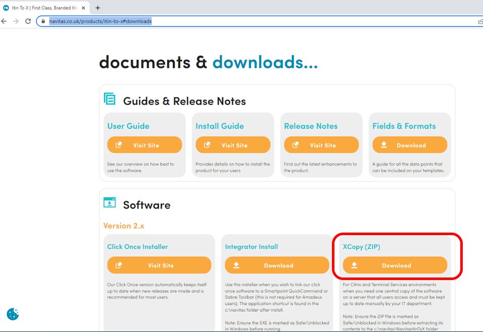Click the 'Software' section title
Viewport: 483px width, 332px height.
click(147, 205)
